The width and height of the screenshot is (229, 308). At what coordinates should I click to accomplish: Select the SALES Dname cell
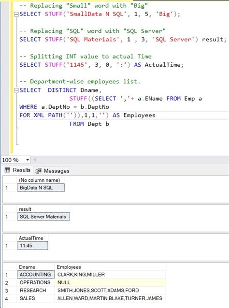coord(36,298)
